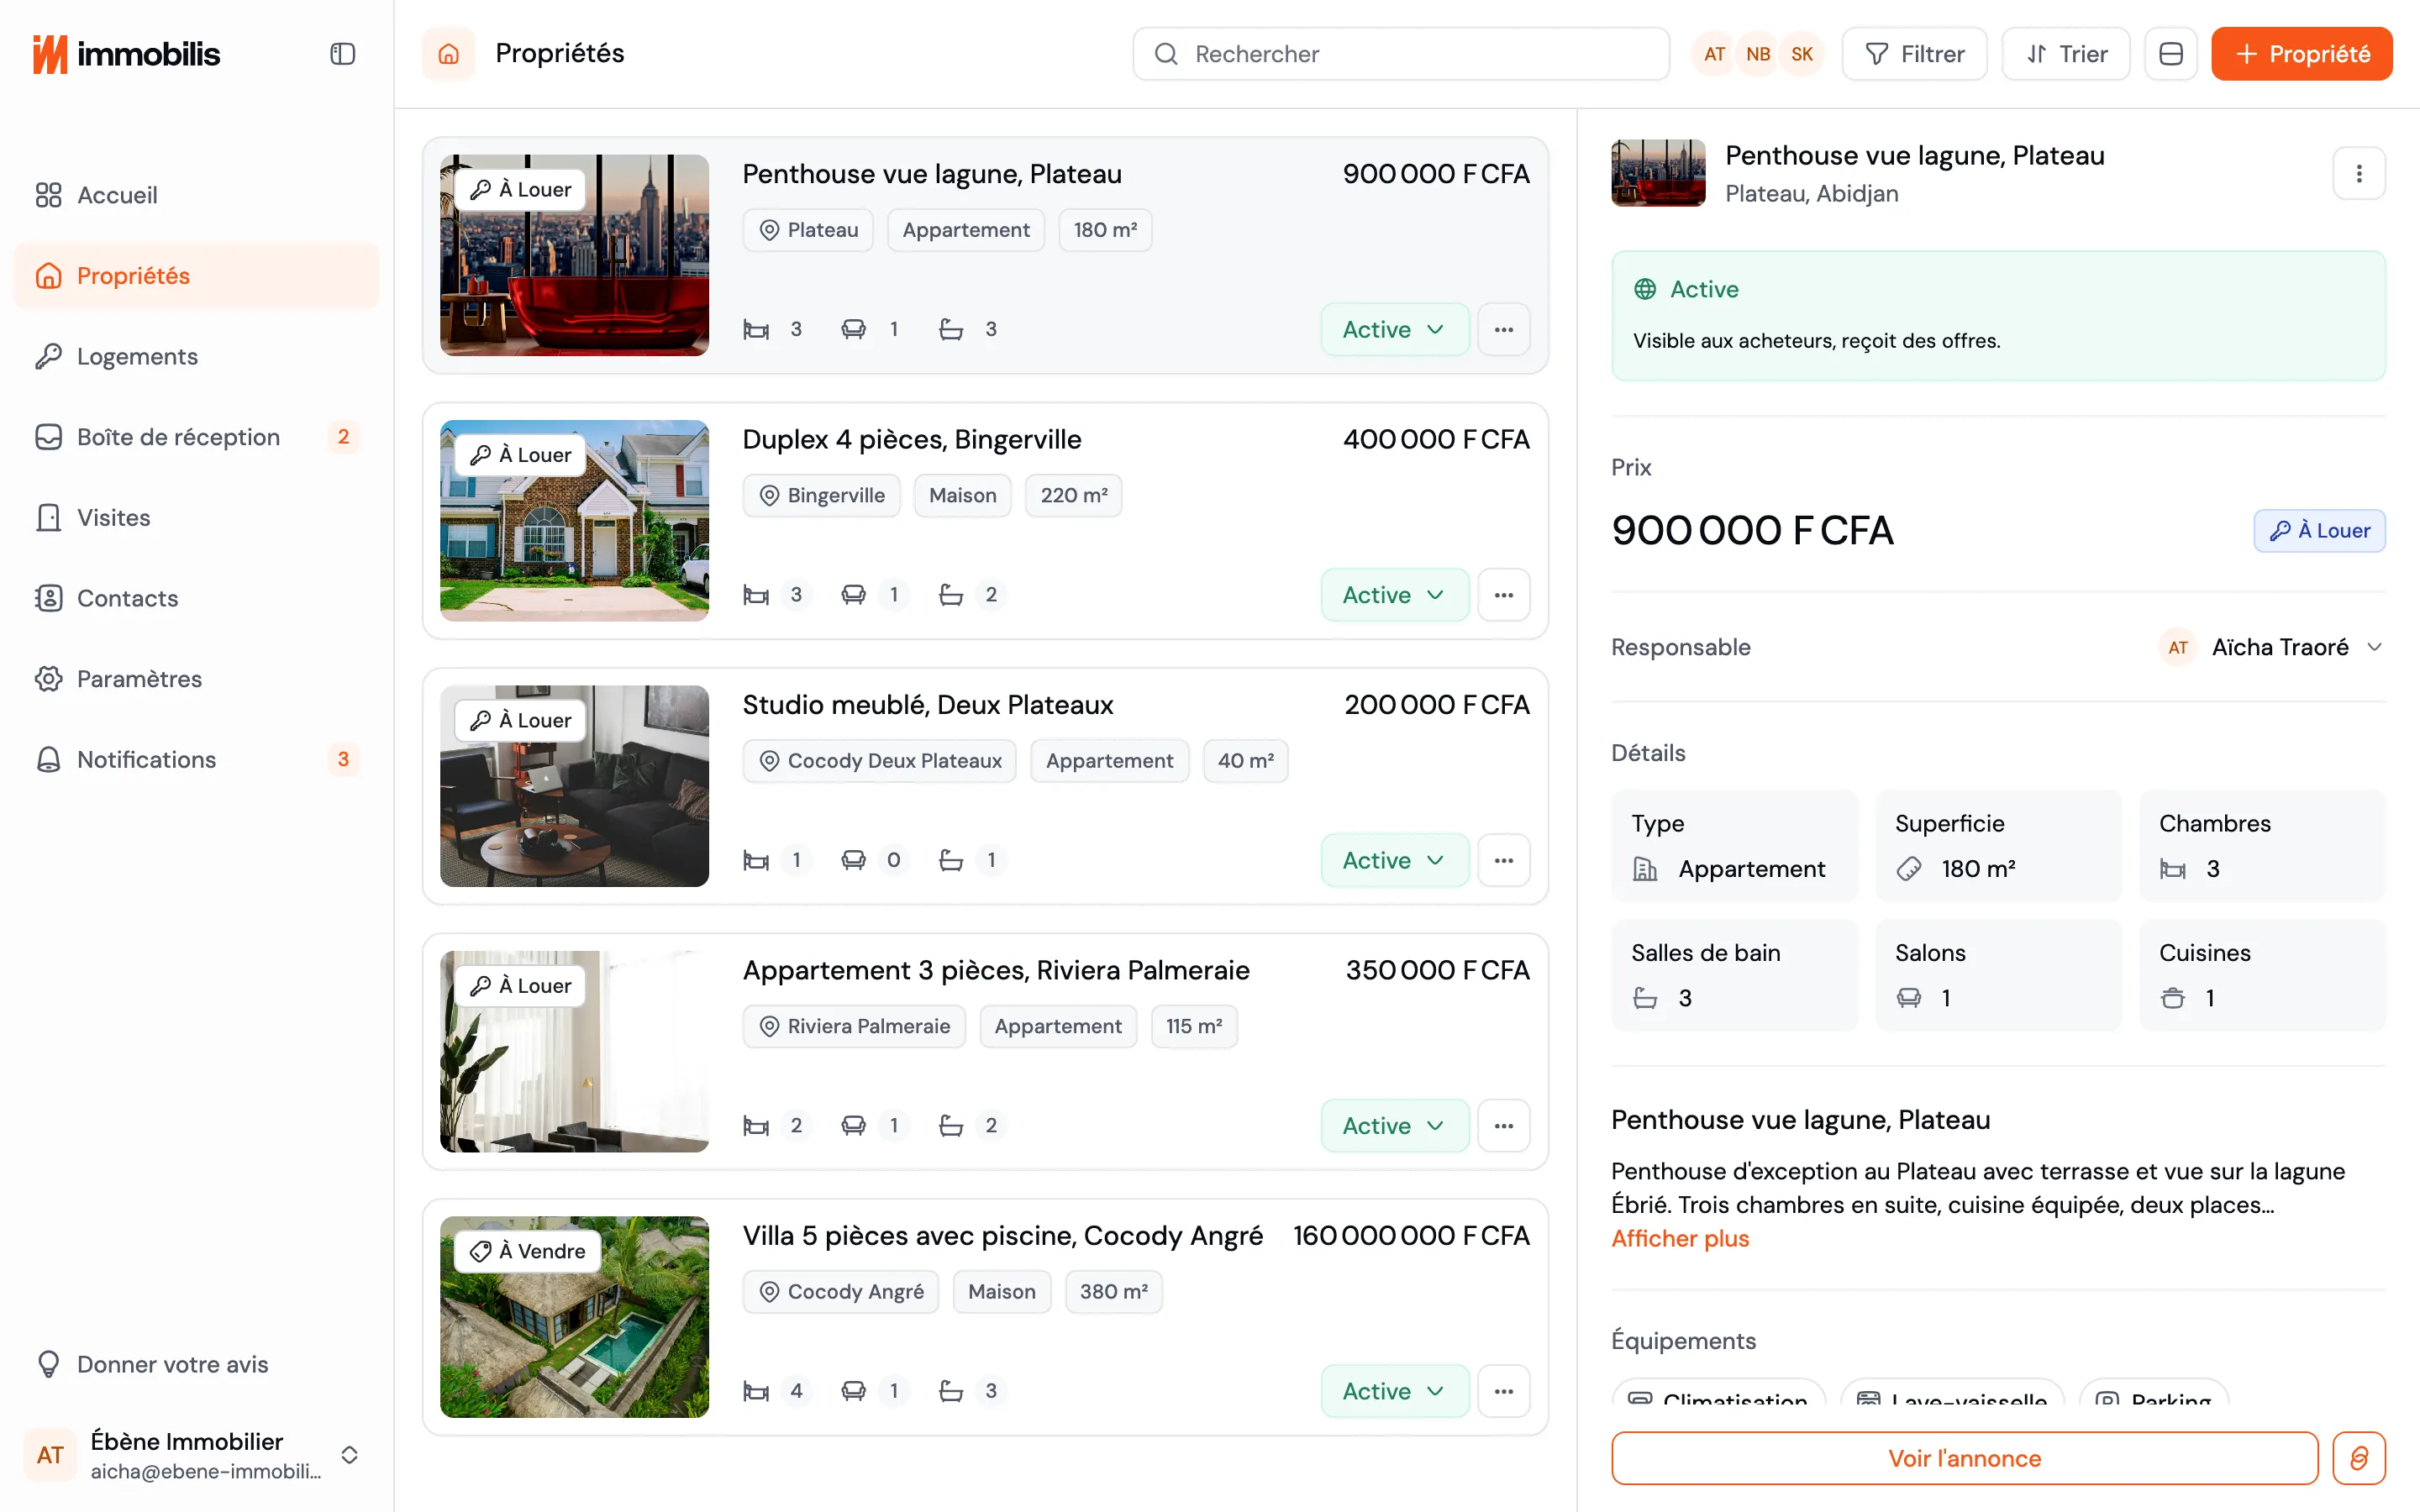2420x1512 pixels.
Task: Change Responsable Aïcha Traoré dropdown
Action: [x=2271, y=648]
